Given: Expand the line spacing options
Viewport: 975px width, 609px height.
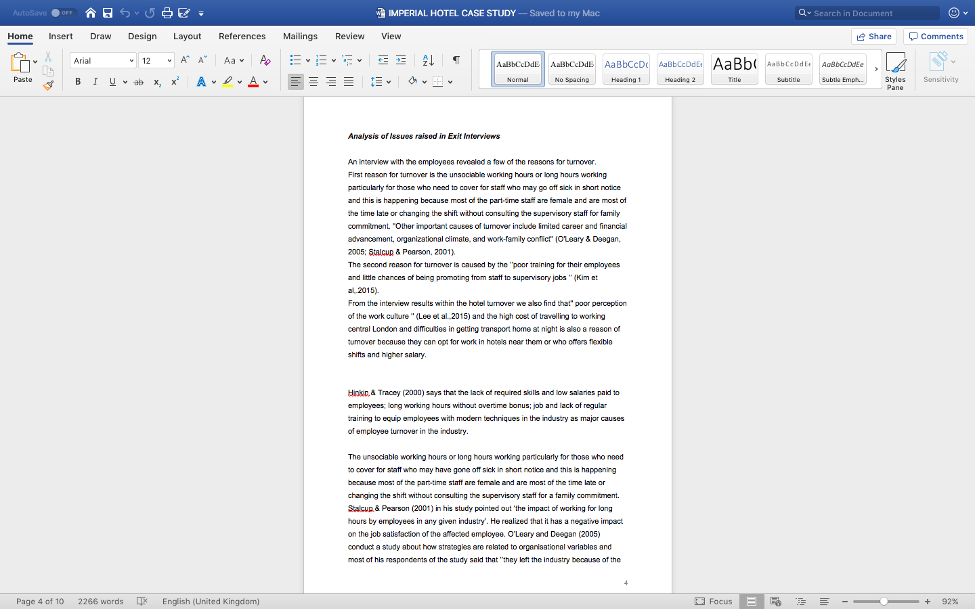Looking at the screenshot, I should (x=389, y=81).
